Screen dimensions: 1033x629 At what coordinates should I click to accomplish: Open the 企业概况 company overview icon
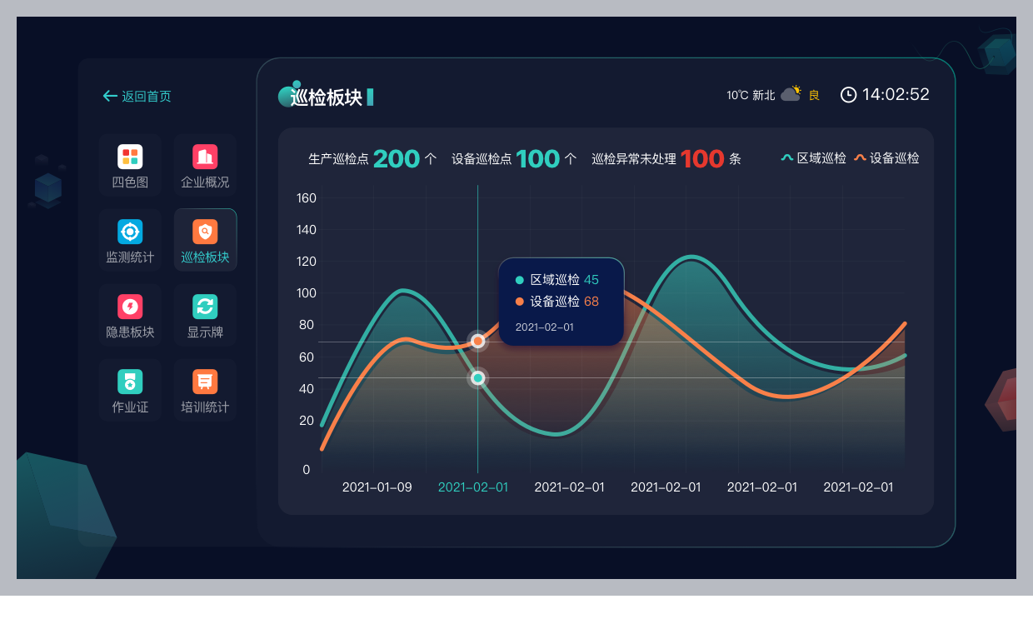[x=205, y=157]
